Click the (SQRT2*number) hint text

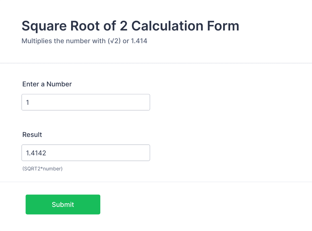click(42, 169)
